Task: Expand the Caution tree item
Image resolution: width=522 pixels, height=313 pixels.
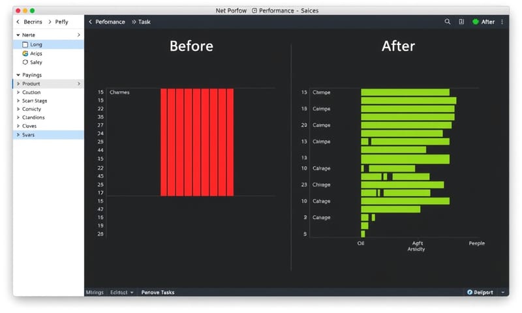Action: pyautogui.click(x=18, y=93)
